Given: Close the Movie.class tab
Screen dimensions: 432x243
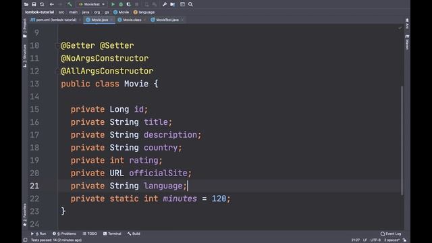Looking at the screenshot, I should (x=144, y=20).
